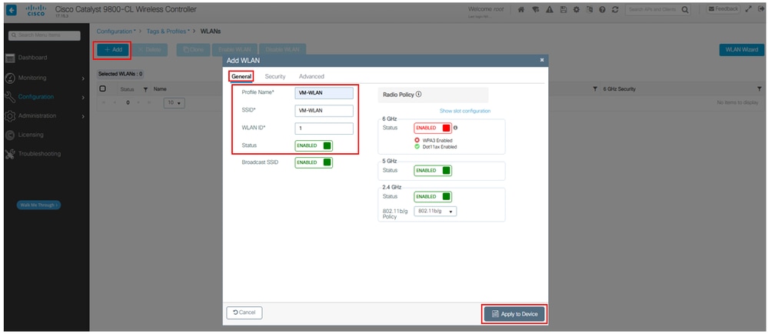Click the fullscreen expand arrows icon
Screen dimensions: 768x334
tap(749, 9)
